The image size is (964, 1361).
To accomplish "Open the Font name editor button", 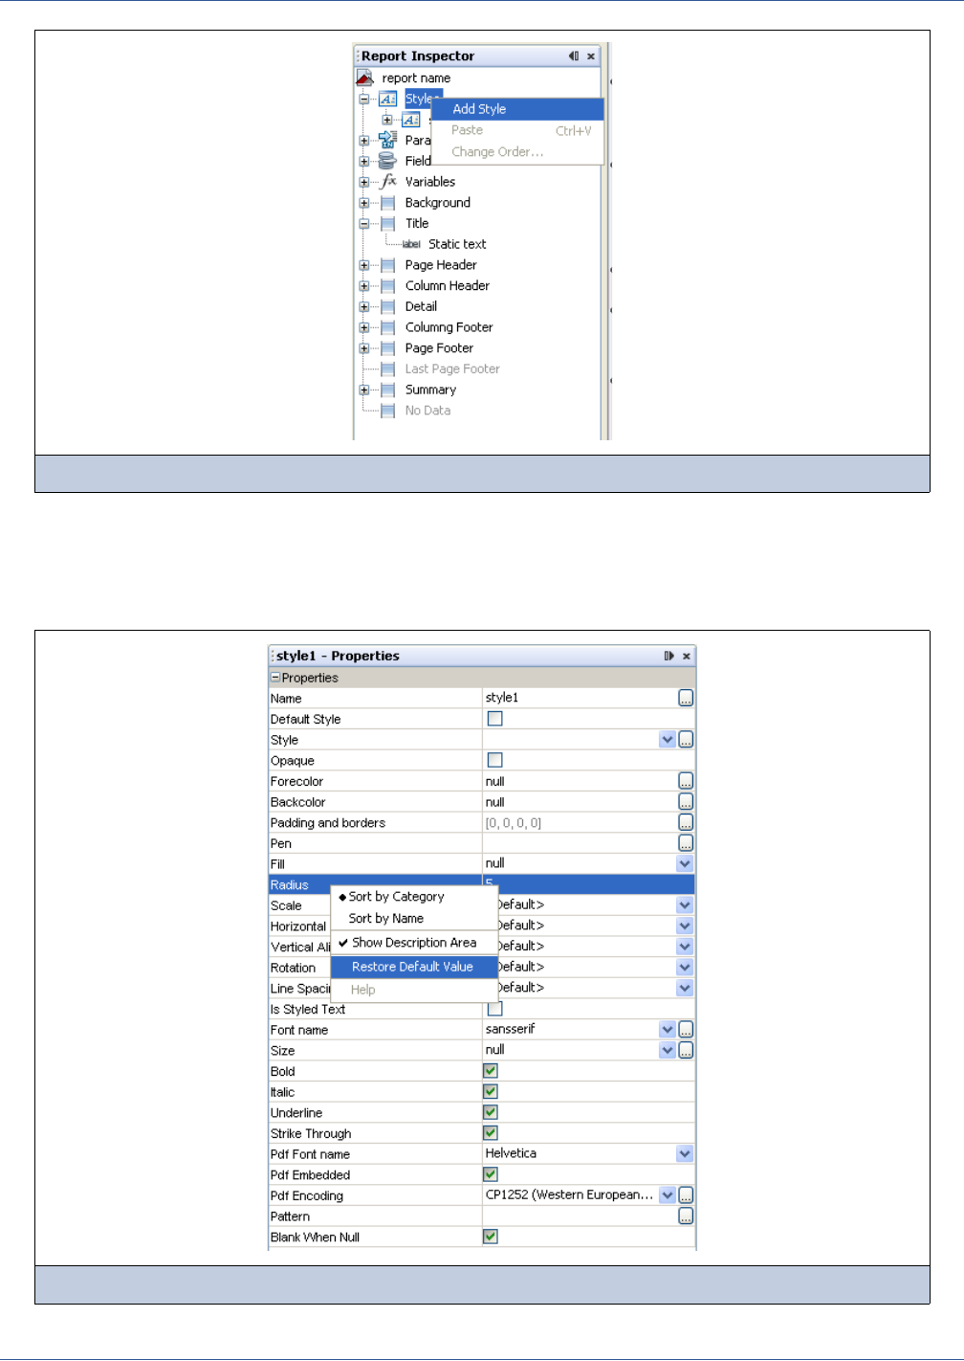I will [x=686, y=1030].
